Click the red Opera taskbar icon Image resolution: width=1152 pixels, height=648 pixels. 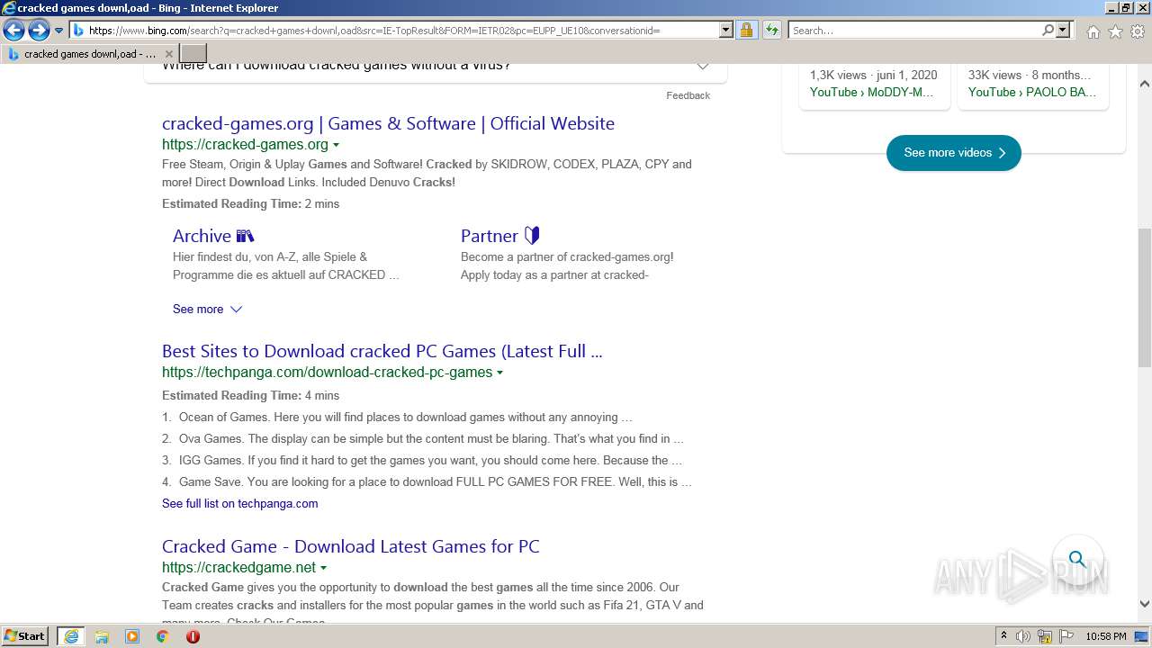193,636
